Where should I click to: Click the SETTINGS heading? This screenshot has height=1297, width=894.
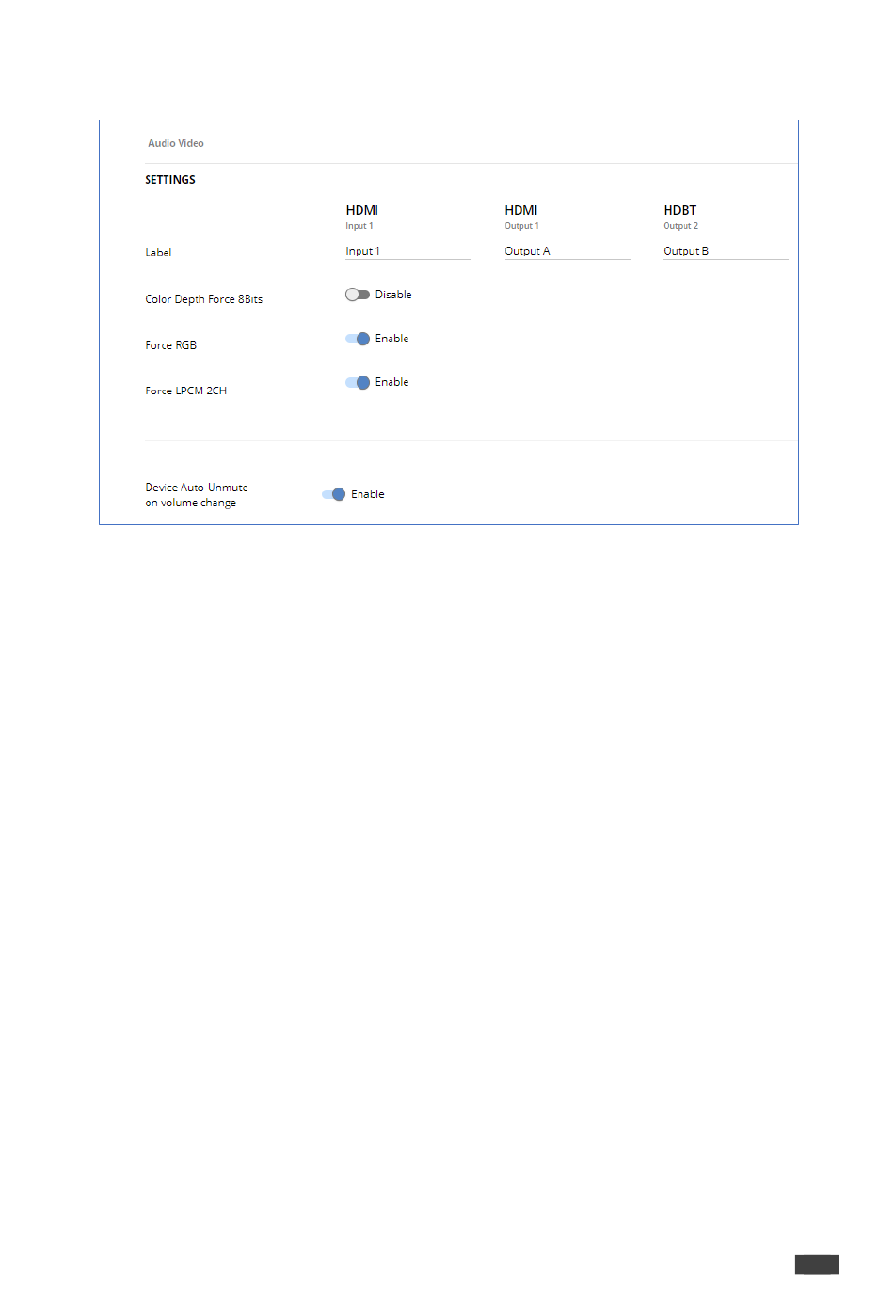(170, 180)
